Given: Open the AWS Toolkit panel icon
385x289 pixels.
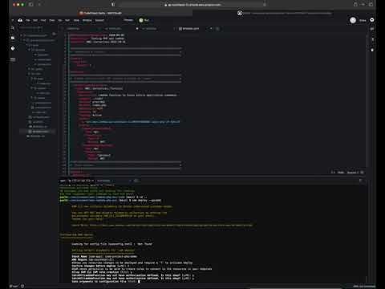Looking at the screenshot, I should point(13,59).
